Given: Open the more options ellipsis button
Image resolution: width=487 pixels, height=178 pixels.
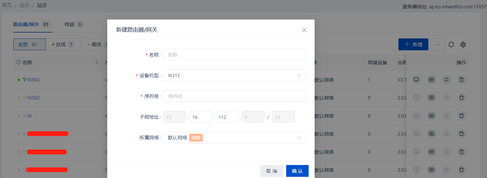Looking at the screenshot, I should (438, 44).
